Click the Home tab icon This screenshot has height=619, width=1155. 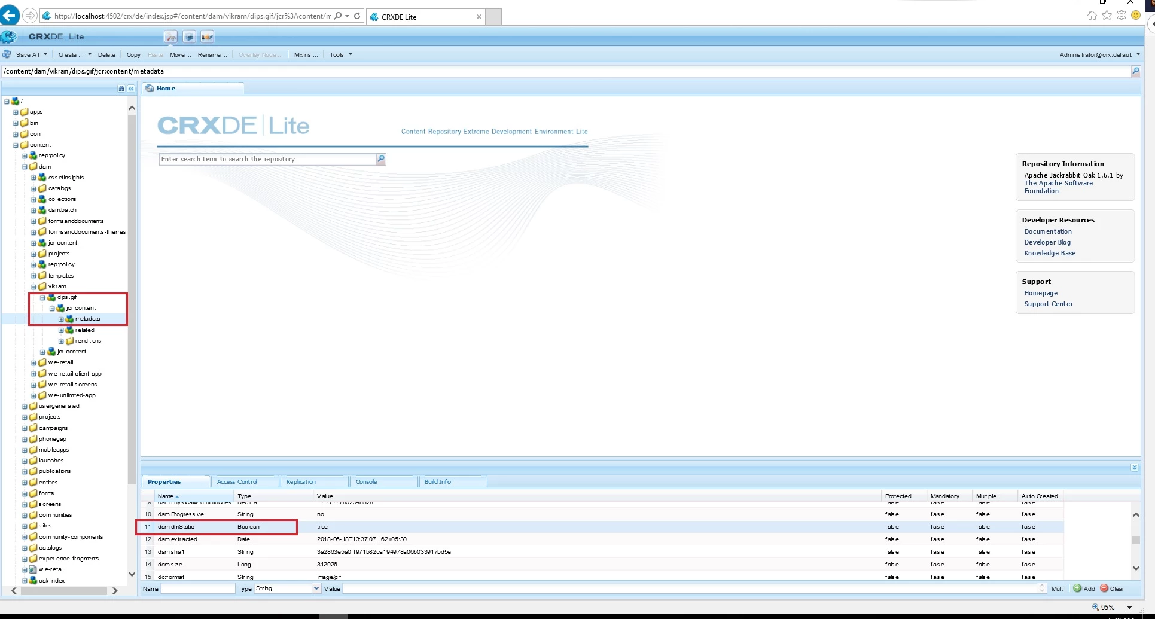[x=150, y=89]
